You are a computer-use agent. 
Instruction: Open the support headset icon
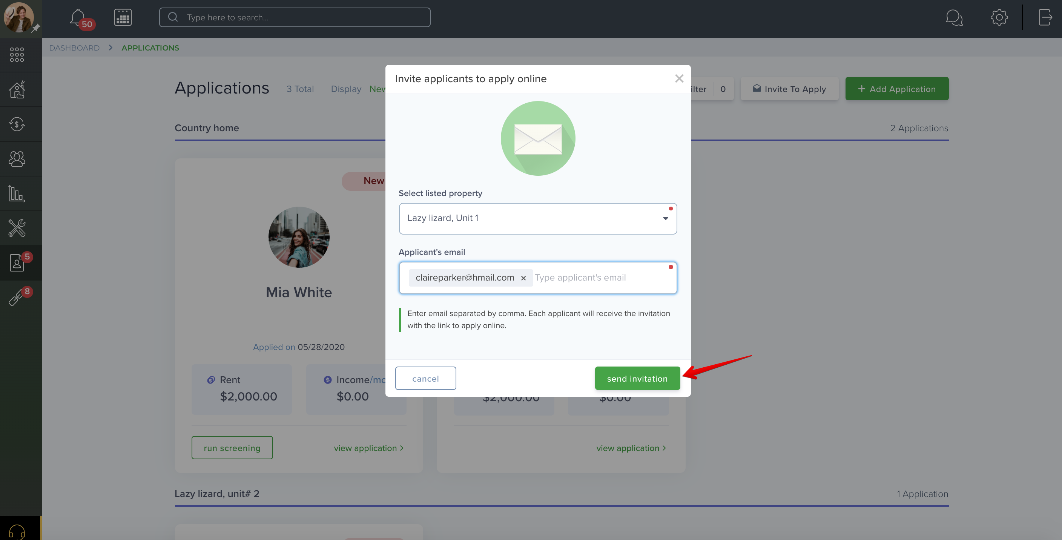17,531
